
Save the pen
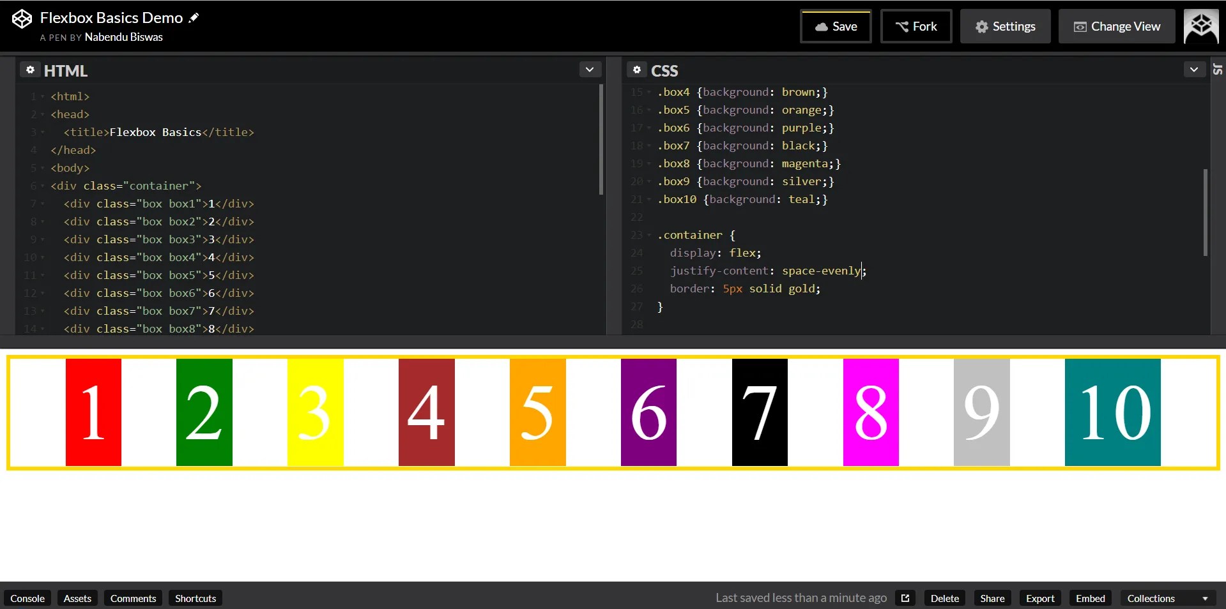tap(835, 26)
